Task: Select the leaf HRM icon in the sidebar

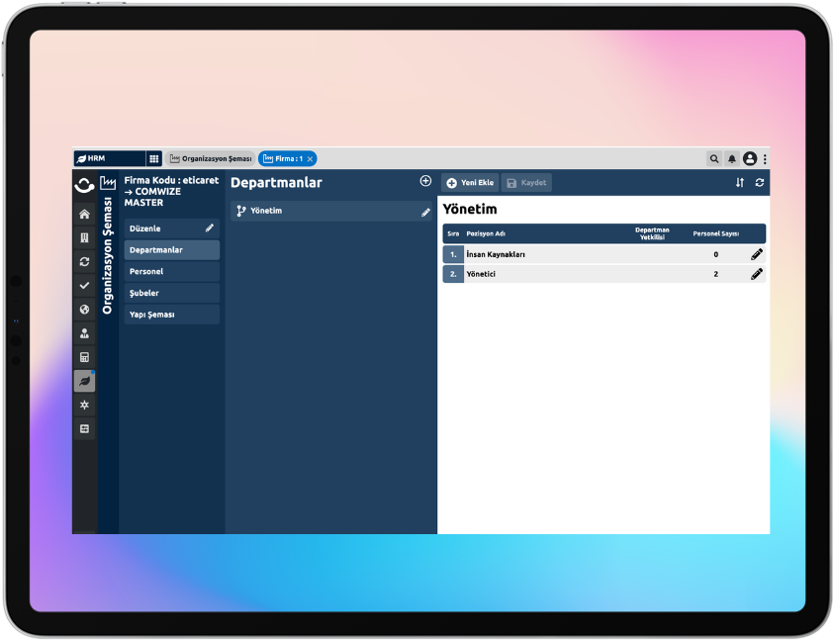Action: tap(84, 381)
